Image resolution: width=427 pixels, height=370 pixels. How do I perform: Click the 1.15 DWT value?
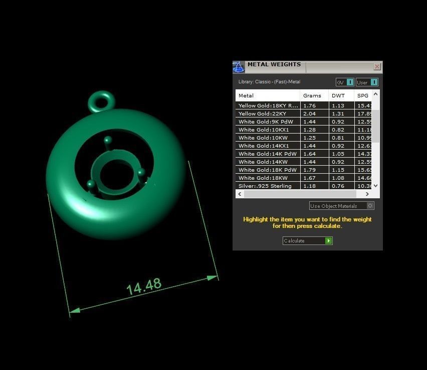tap(338, 170)
